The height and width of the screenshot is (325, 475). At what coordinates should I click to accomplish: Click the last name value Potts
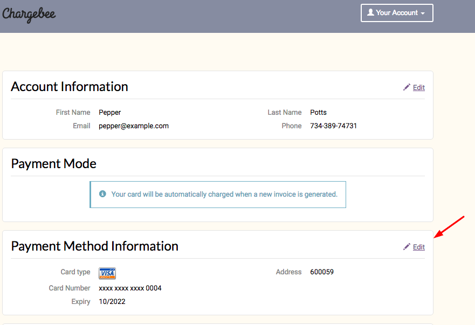pos(318,112)
